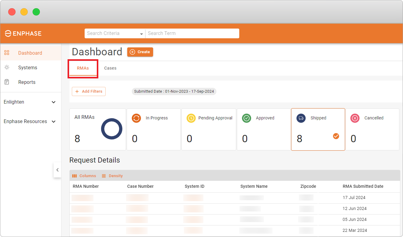This screenshot has width=403, height=237.
Task: Collapse the sidebar with the arrow handle
Action: (x=57, y=170)
